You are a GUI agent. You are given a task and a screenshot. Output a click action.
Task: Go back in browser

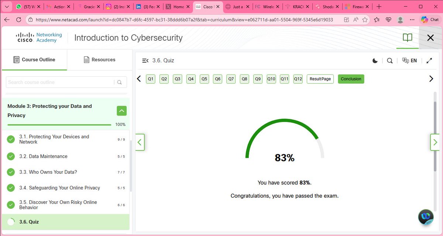point(7,20)
